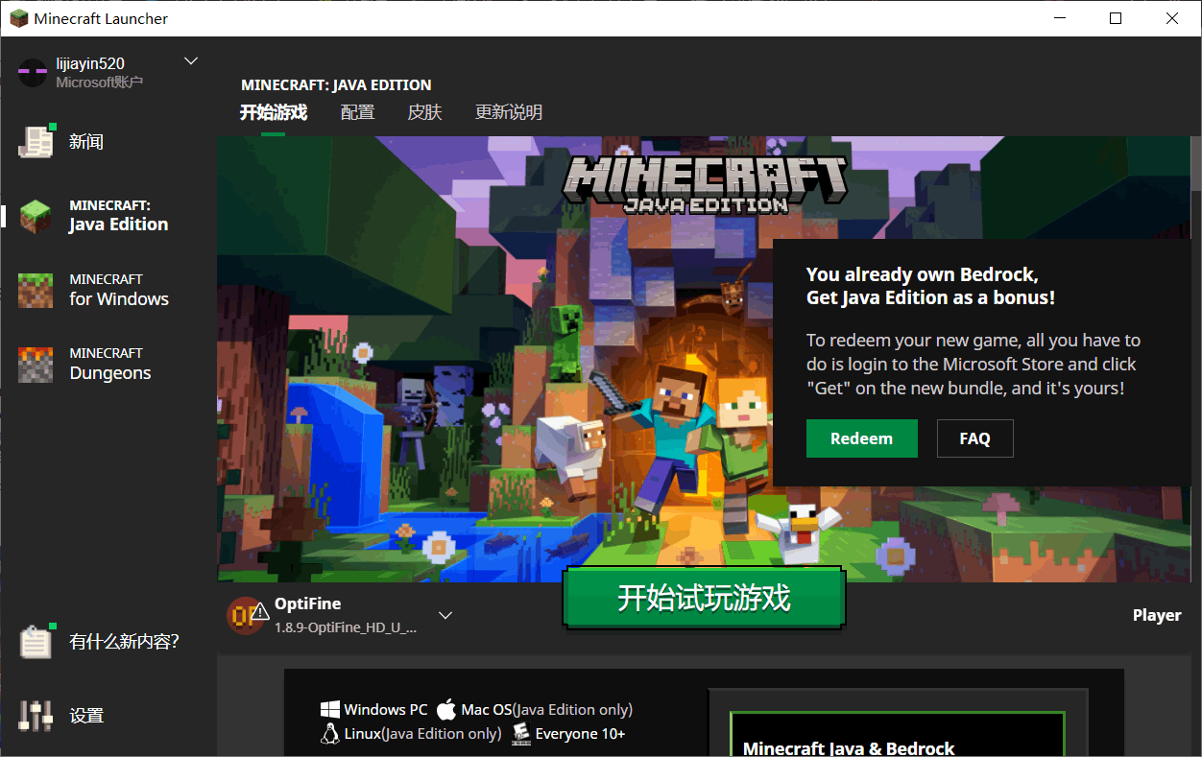
Task: Expand the OptiFine version selector chevron
Action: click(445, 615)
